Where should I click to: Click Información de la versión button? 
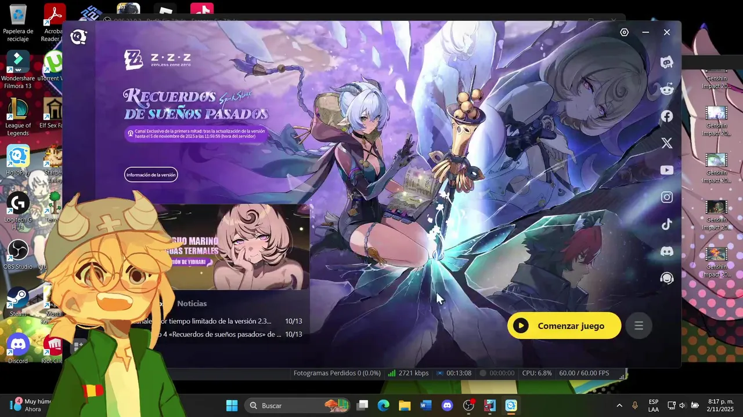point(151,175)
